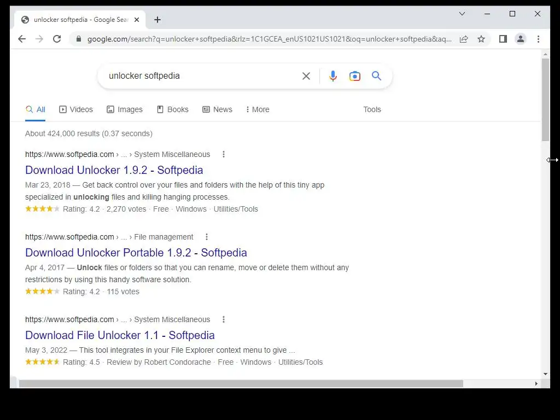The width and height of the screenshot is (560, 420).
Task: Submit search with magnifier icon
Action: pos(376,75)
